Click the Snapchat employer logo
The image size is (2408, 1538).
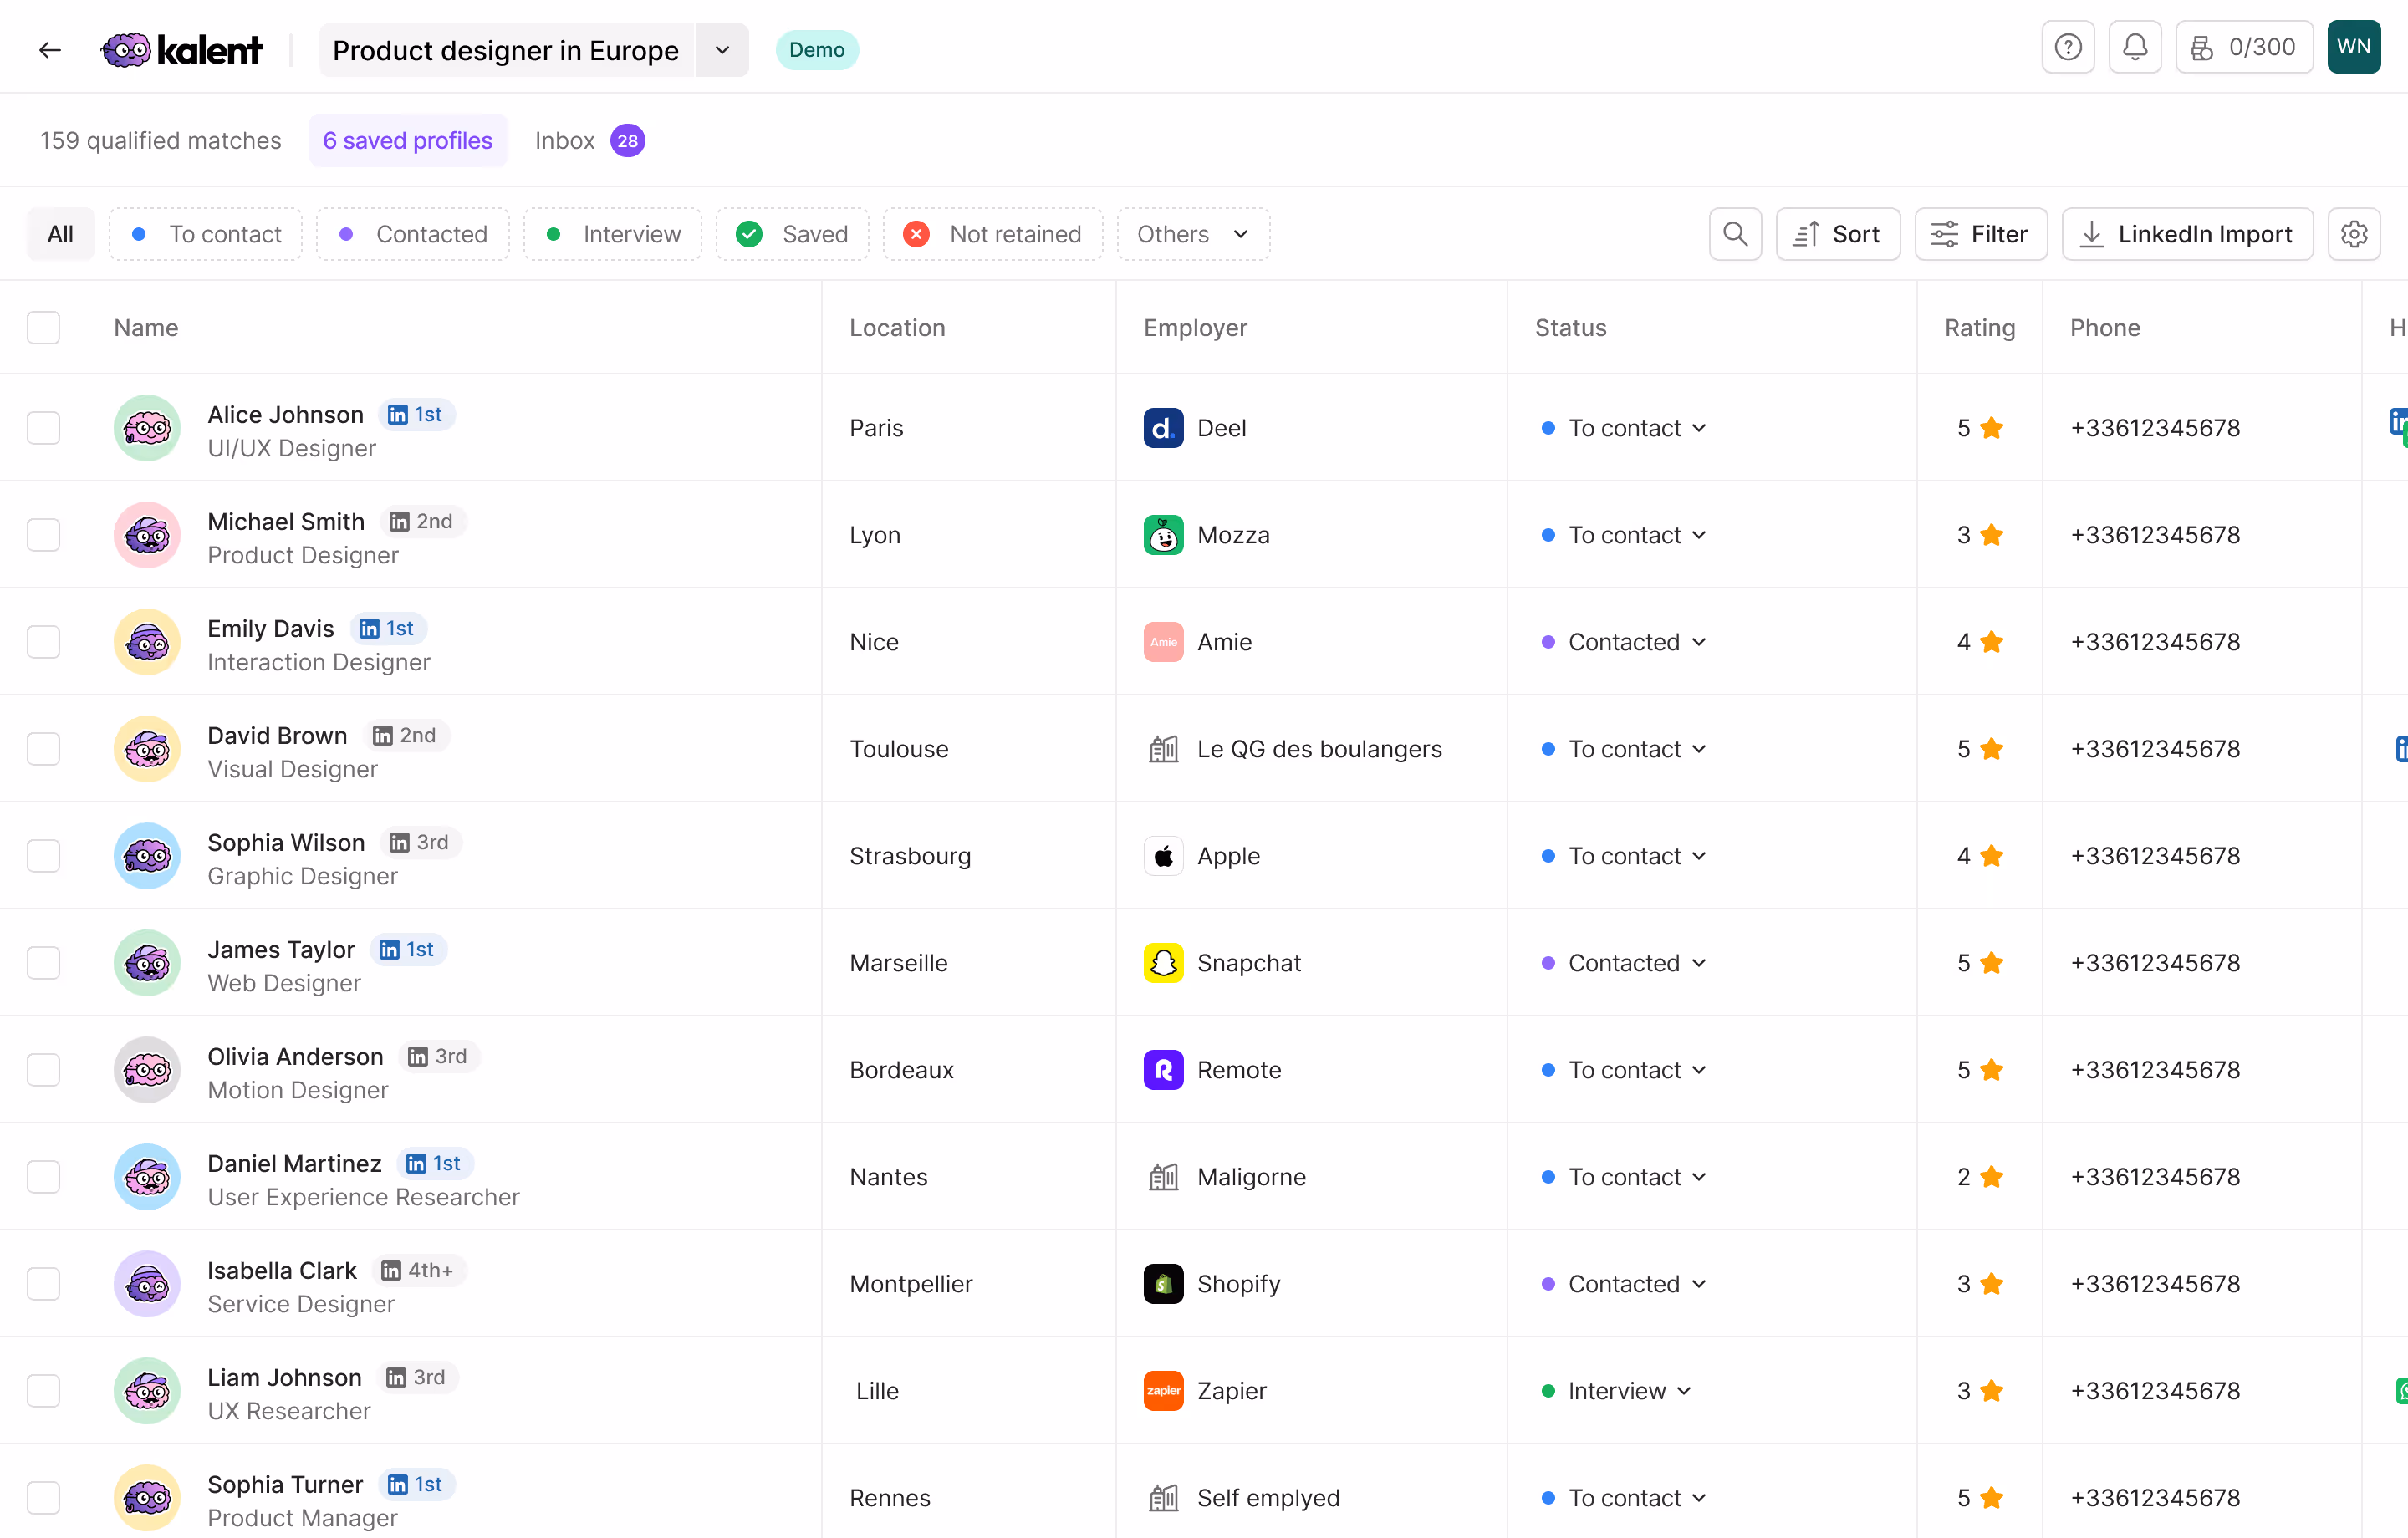click(1163, 963)
